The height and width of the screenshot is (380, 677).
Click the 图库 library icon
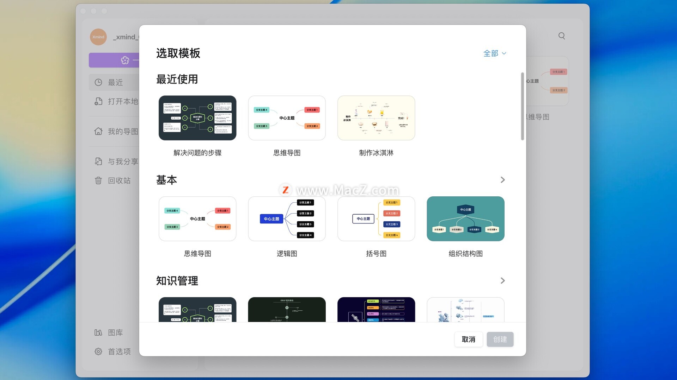coord(98,332)
